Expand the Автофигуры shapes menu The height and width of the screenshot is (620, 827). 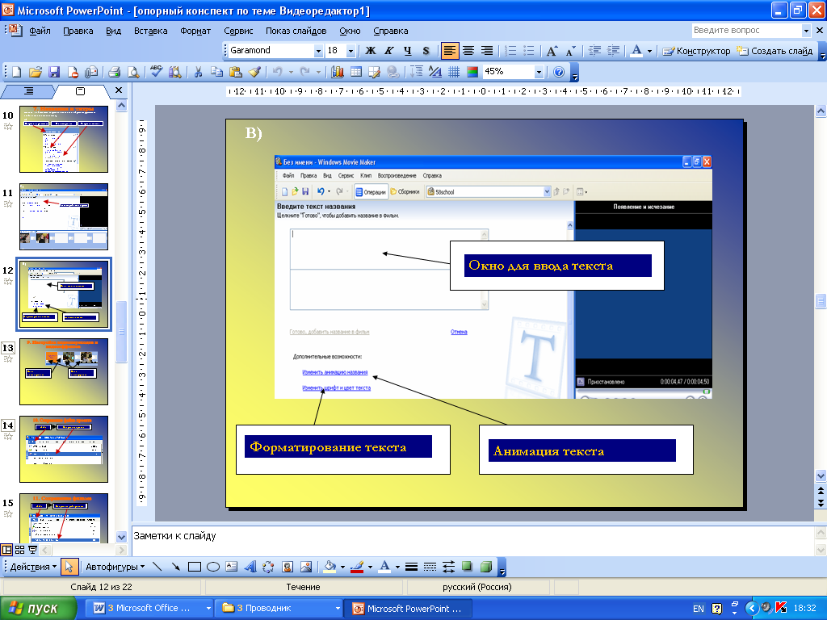(115, 567)
